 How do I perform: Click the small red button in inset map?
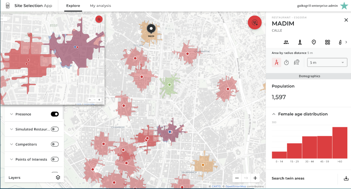tap(99, 19)
